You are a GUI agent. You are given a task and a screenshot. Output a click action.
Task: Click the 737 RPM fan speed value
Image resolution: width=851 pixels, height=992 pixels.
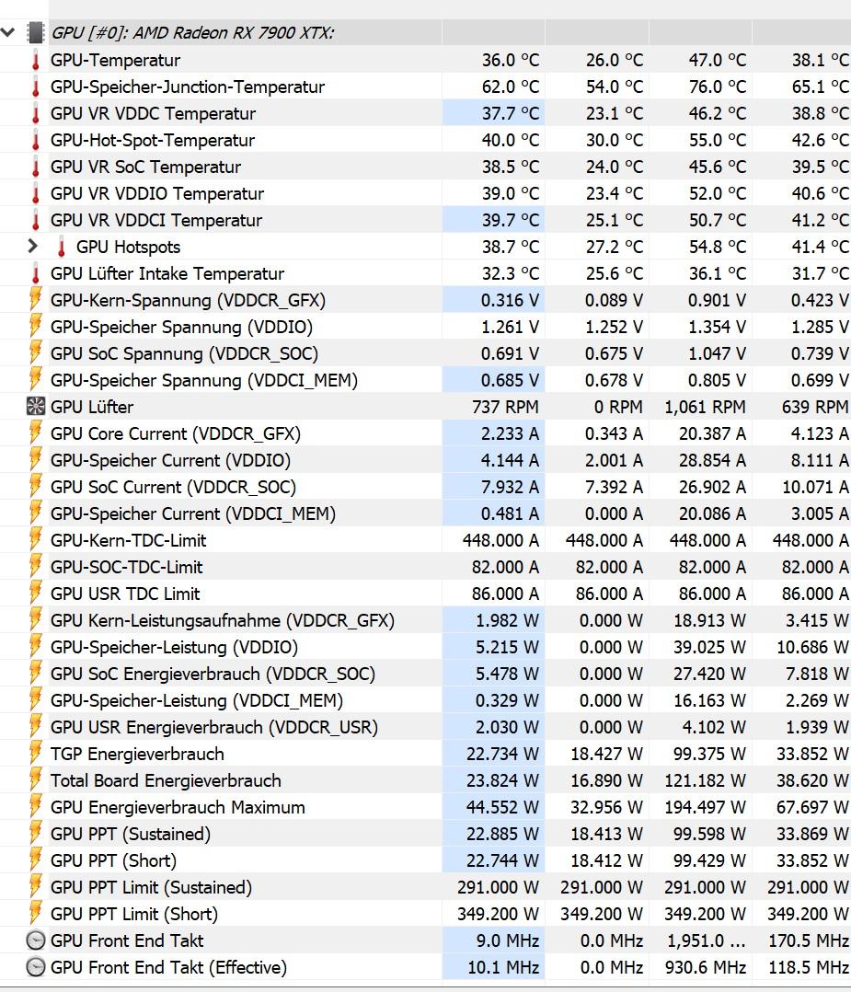click(505, 407)
